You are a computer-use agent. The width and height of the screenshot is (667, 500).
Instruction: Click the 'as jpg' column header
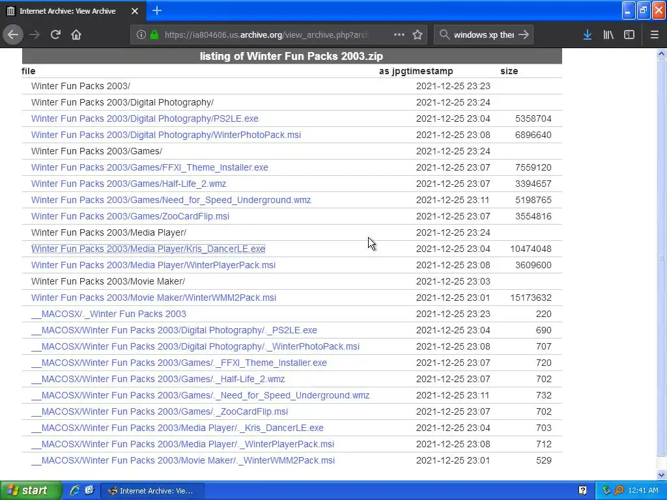coord(392,71)
